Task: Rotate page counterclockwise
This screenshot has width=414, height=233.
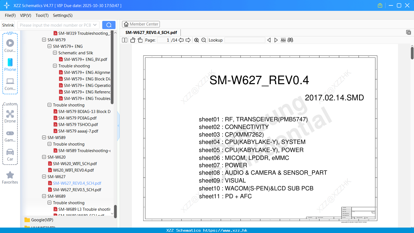Action: tap(133, 40)
